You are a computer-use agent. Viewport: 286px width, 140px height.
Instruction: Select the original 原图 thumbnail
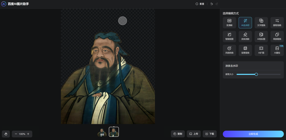click(102, 132)
